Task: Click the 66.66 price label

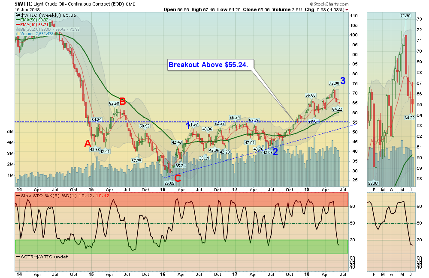Action: (311, 95)
